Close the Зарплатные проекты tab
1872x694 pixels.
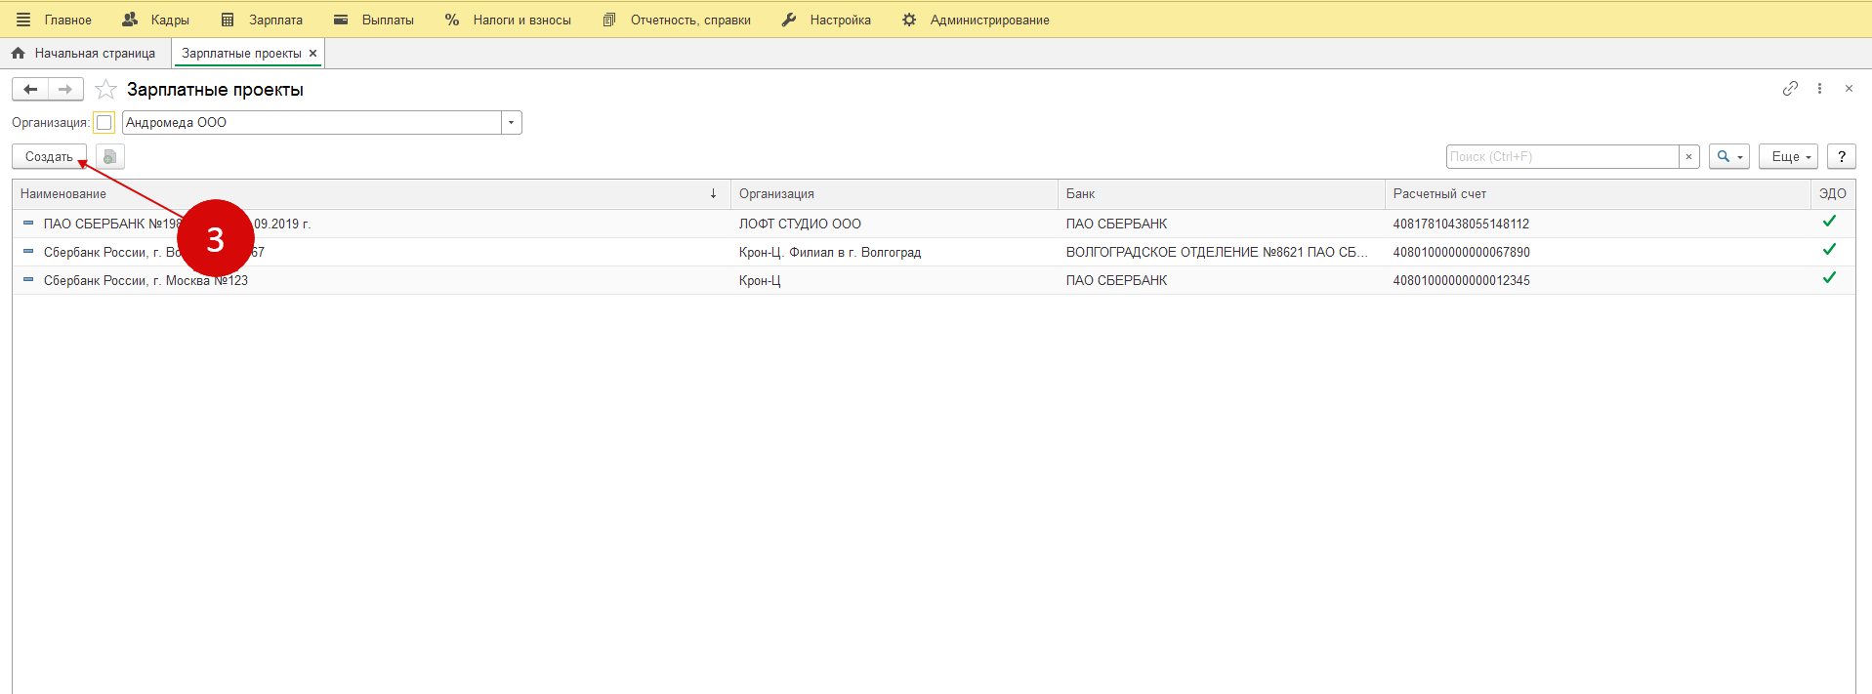312,54
